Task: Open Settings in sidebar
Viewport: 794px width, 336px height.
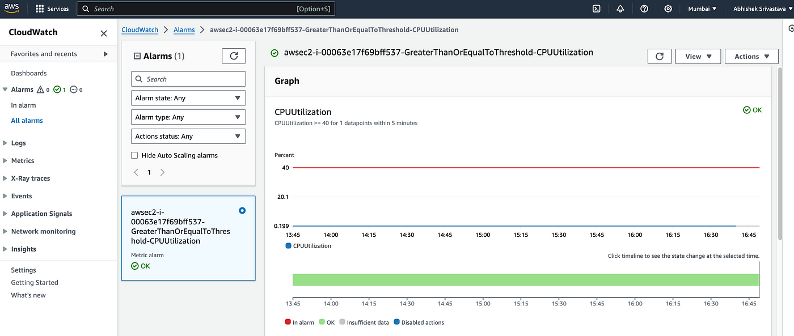Action: point(23,270)
